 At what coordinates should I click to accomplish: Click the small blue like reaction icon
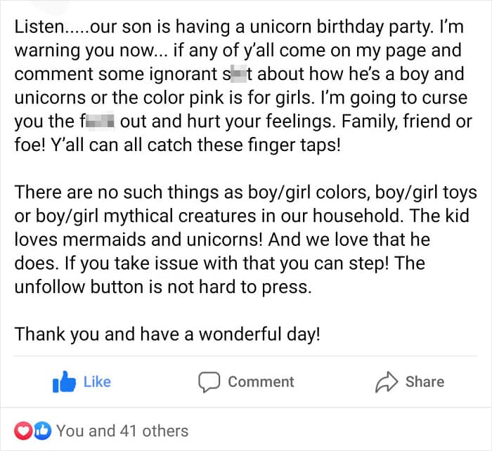(x=44, y=430)
